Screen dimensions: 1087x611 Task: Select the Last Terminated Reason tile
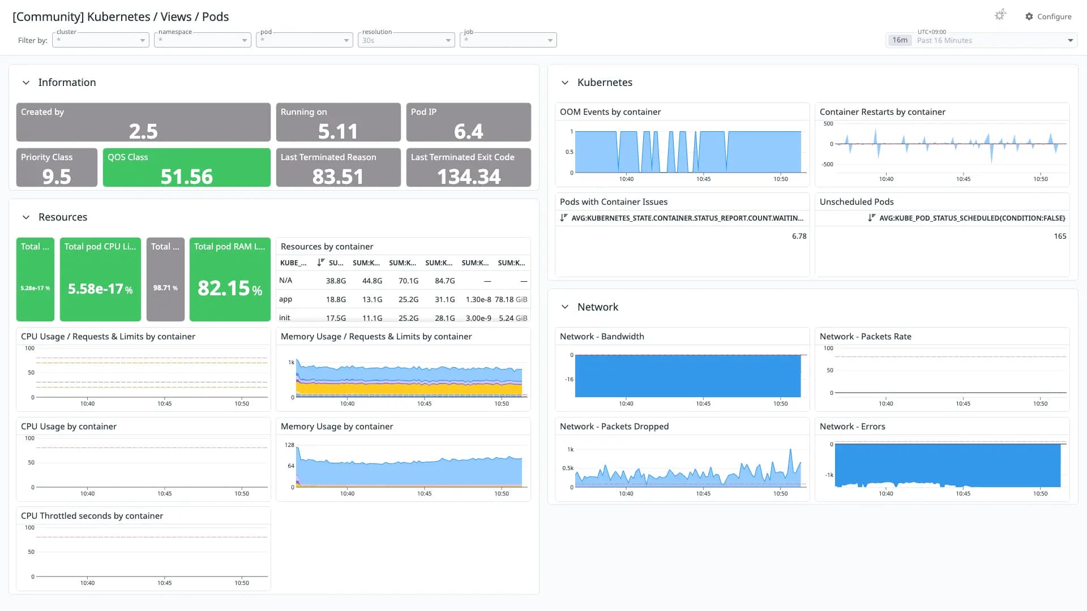[x=339, y=167]
